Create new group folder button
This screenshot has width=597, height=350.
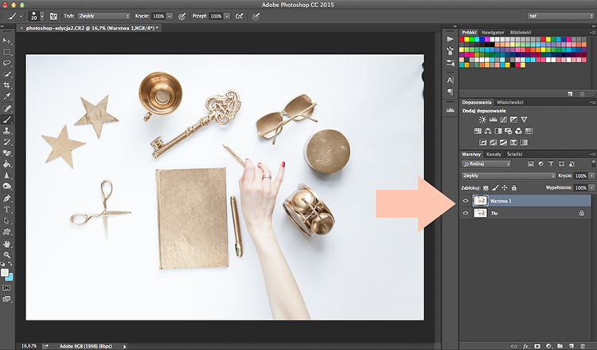[560, 346]
